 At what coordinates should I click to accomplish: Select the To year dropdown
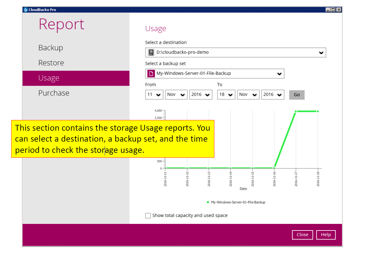272,95
